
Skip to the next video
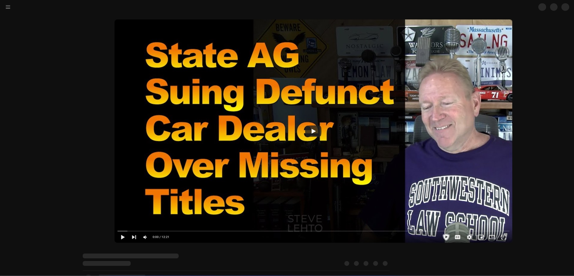(x=134, y=237)
